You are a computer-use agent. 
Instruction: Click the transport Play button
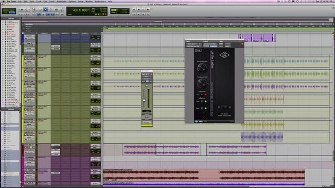pyautogui.click(x=143, y=9)
